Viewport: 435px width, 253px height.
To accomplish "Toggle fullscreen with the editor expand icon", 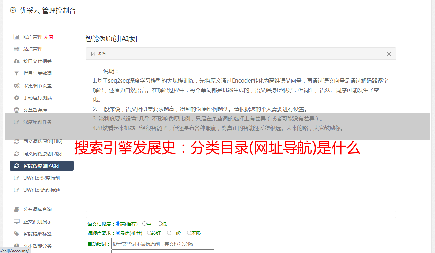I will tap(389, 54).
